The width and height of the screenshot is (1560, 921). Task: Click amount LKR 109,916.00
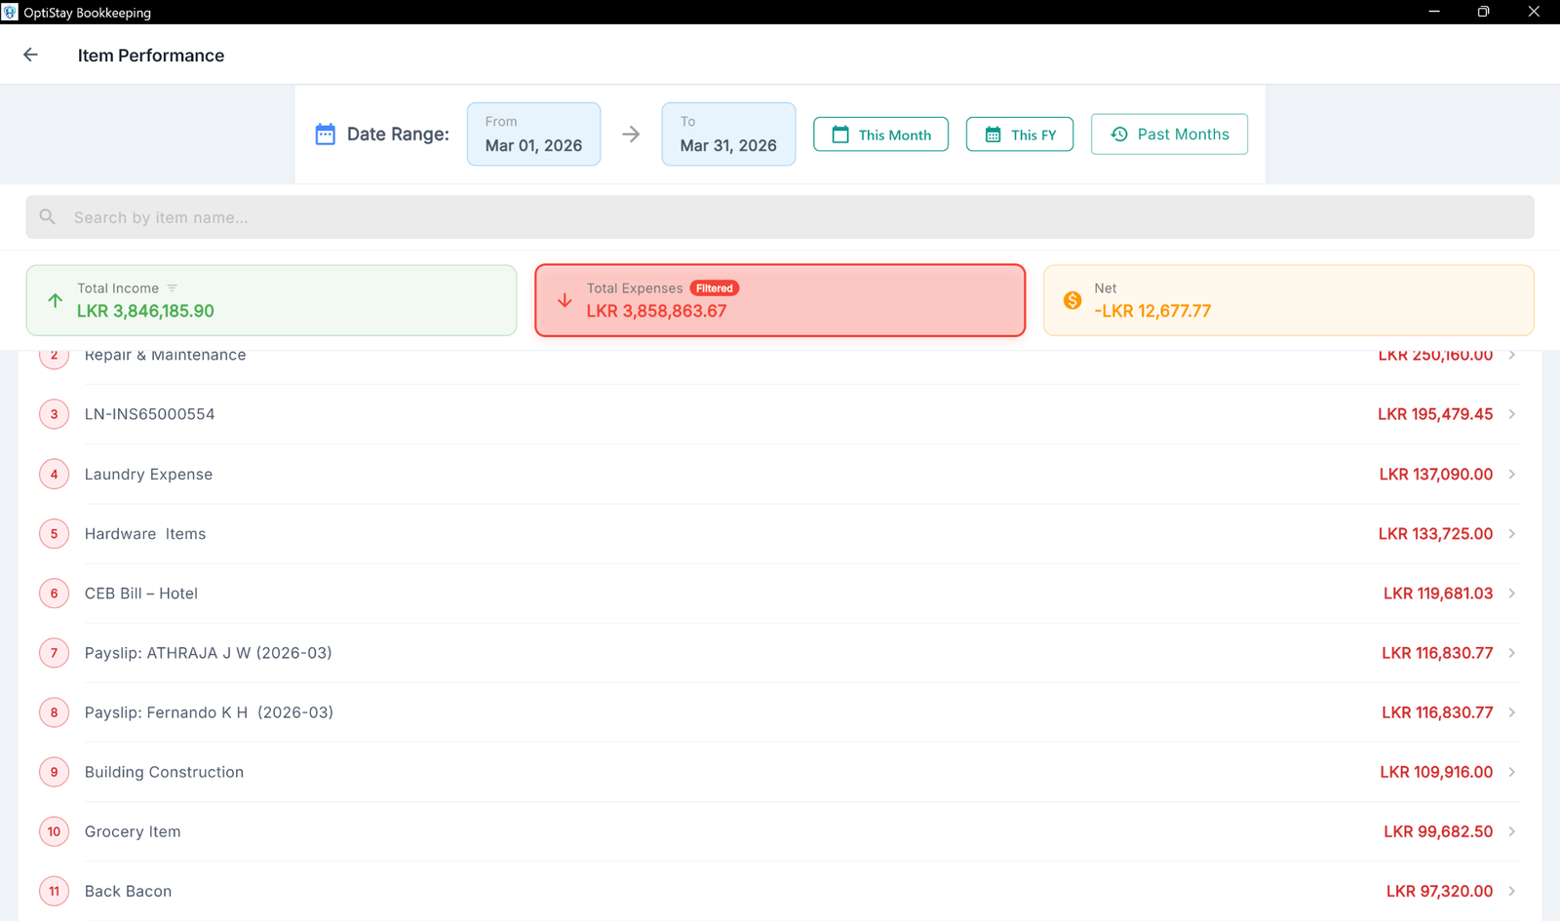pos(1436,771)
